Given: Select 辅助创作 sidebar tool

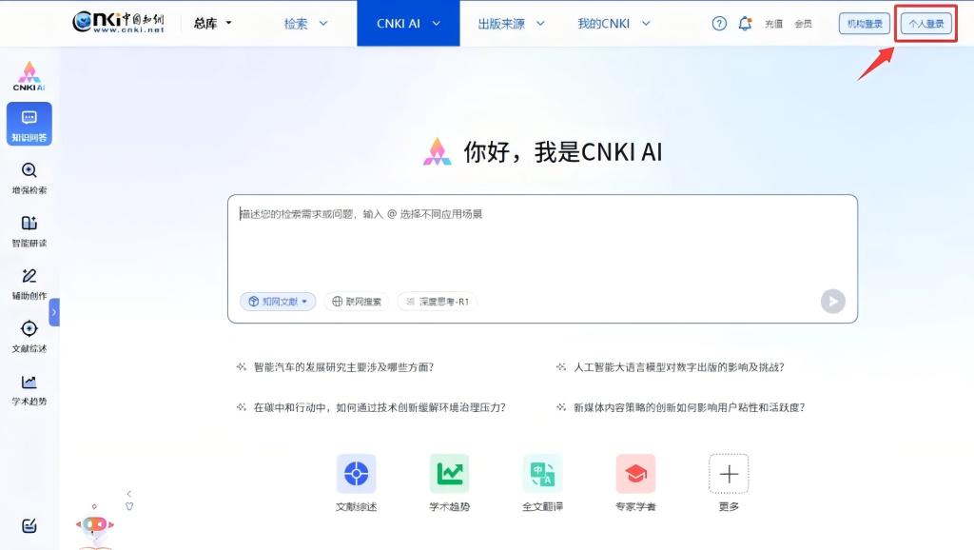Looking at the screenshot, I should (29, 283).
